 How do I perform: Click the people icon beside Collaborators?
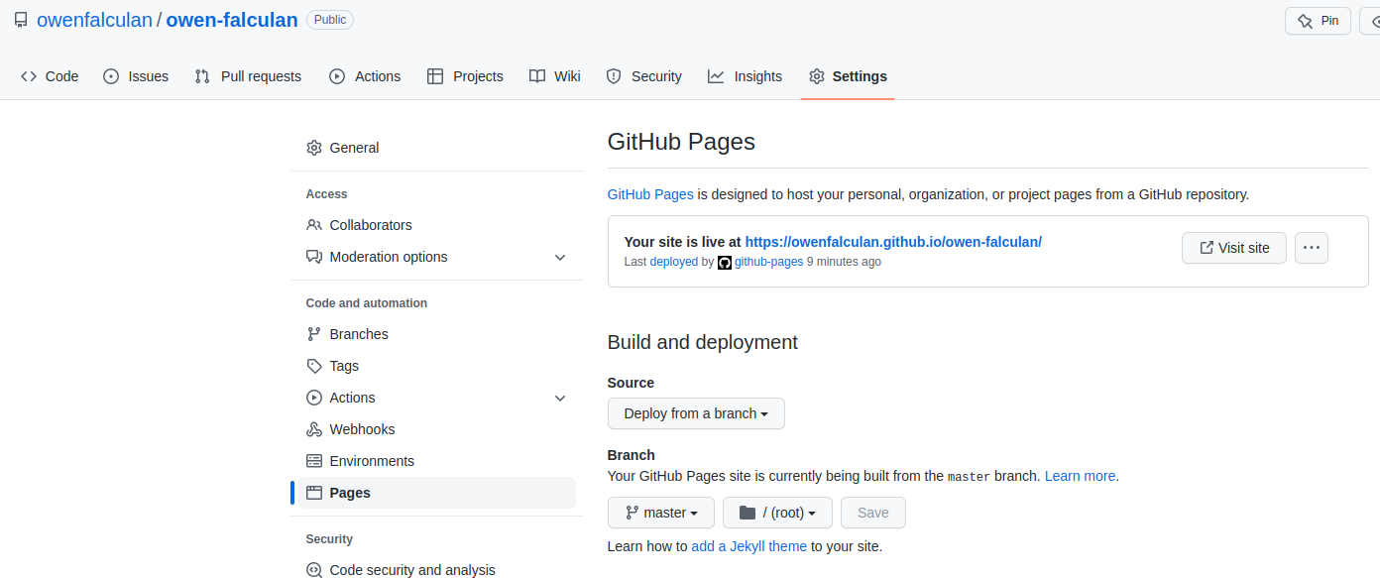(314, 225)
